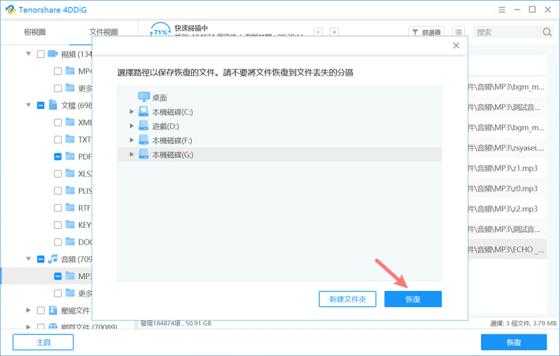Click the pause/resume scan button
Viewport: 560px width, 356px height.
pos(318,32)
